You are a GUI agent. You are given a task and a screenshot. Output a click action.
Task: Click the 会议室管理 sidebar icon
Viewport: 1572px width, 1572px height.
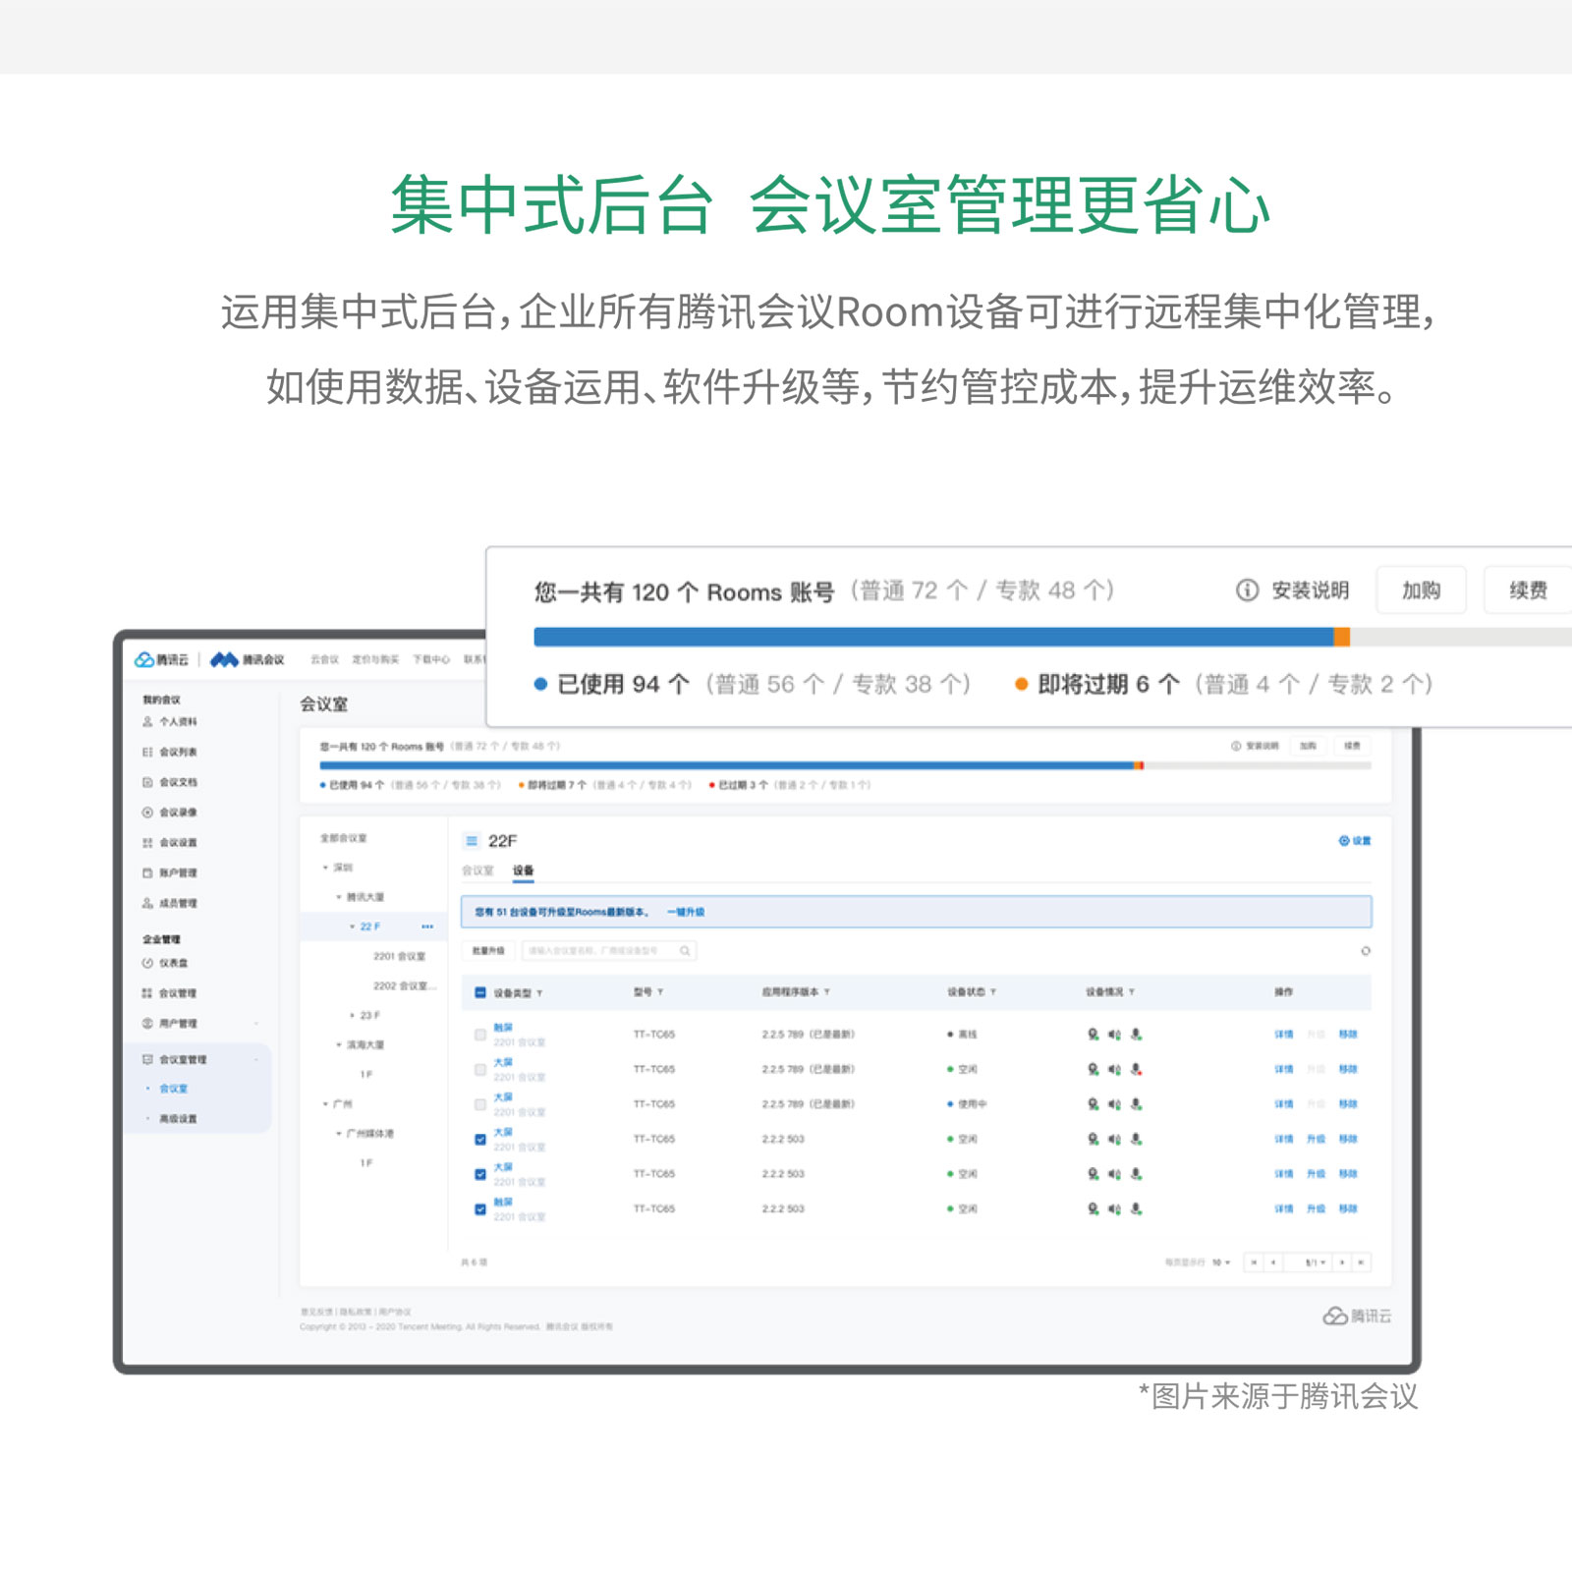point(147,1060)
